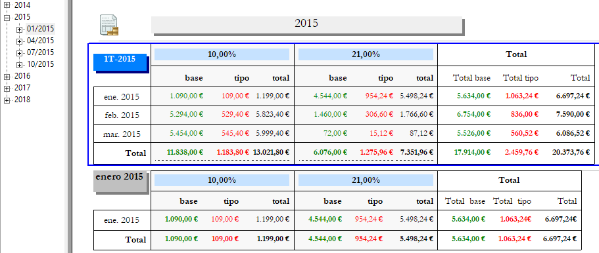
Task: Click the 6.754,00 € total base value
Action: (x=473, y=114)
